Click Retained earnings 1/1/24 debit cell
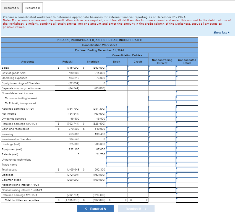 117,108
